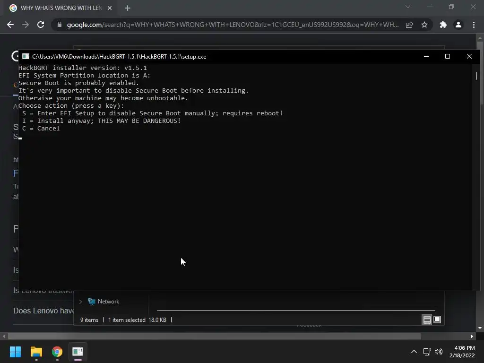Open network status tray icon

(427, 352)
